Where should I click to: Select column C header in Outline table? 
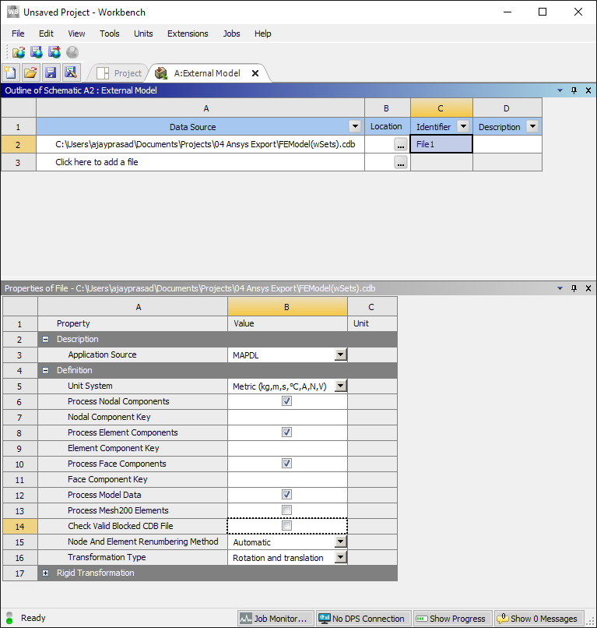[x=441, y=108]
